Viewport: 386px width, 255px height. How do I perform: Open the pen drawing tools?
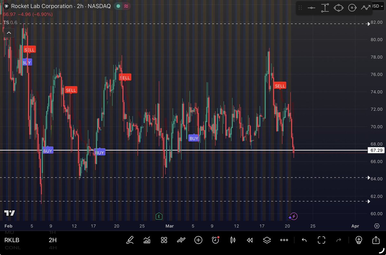coord(130,240)
